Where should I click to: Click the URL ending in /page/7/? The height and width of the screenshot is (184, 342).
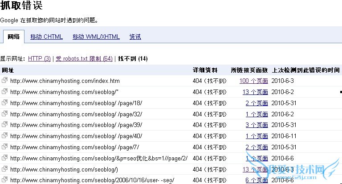pos(75,147)
